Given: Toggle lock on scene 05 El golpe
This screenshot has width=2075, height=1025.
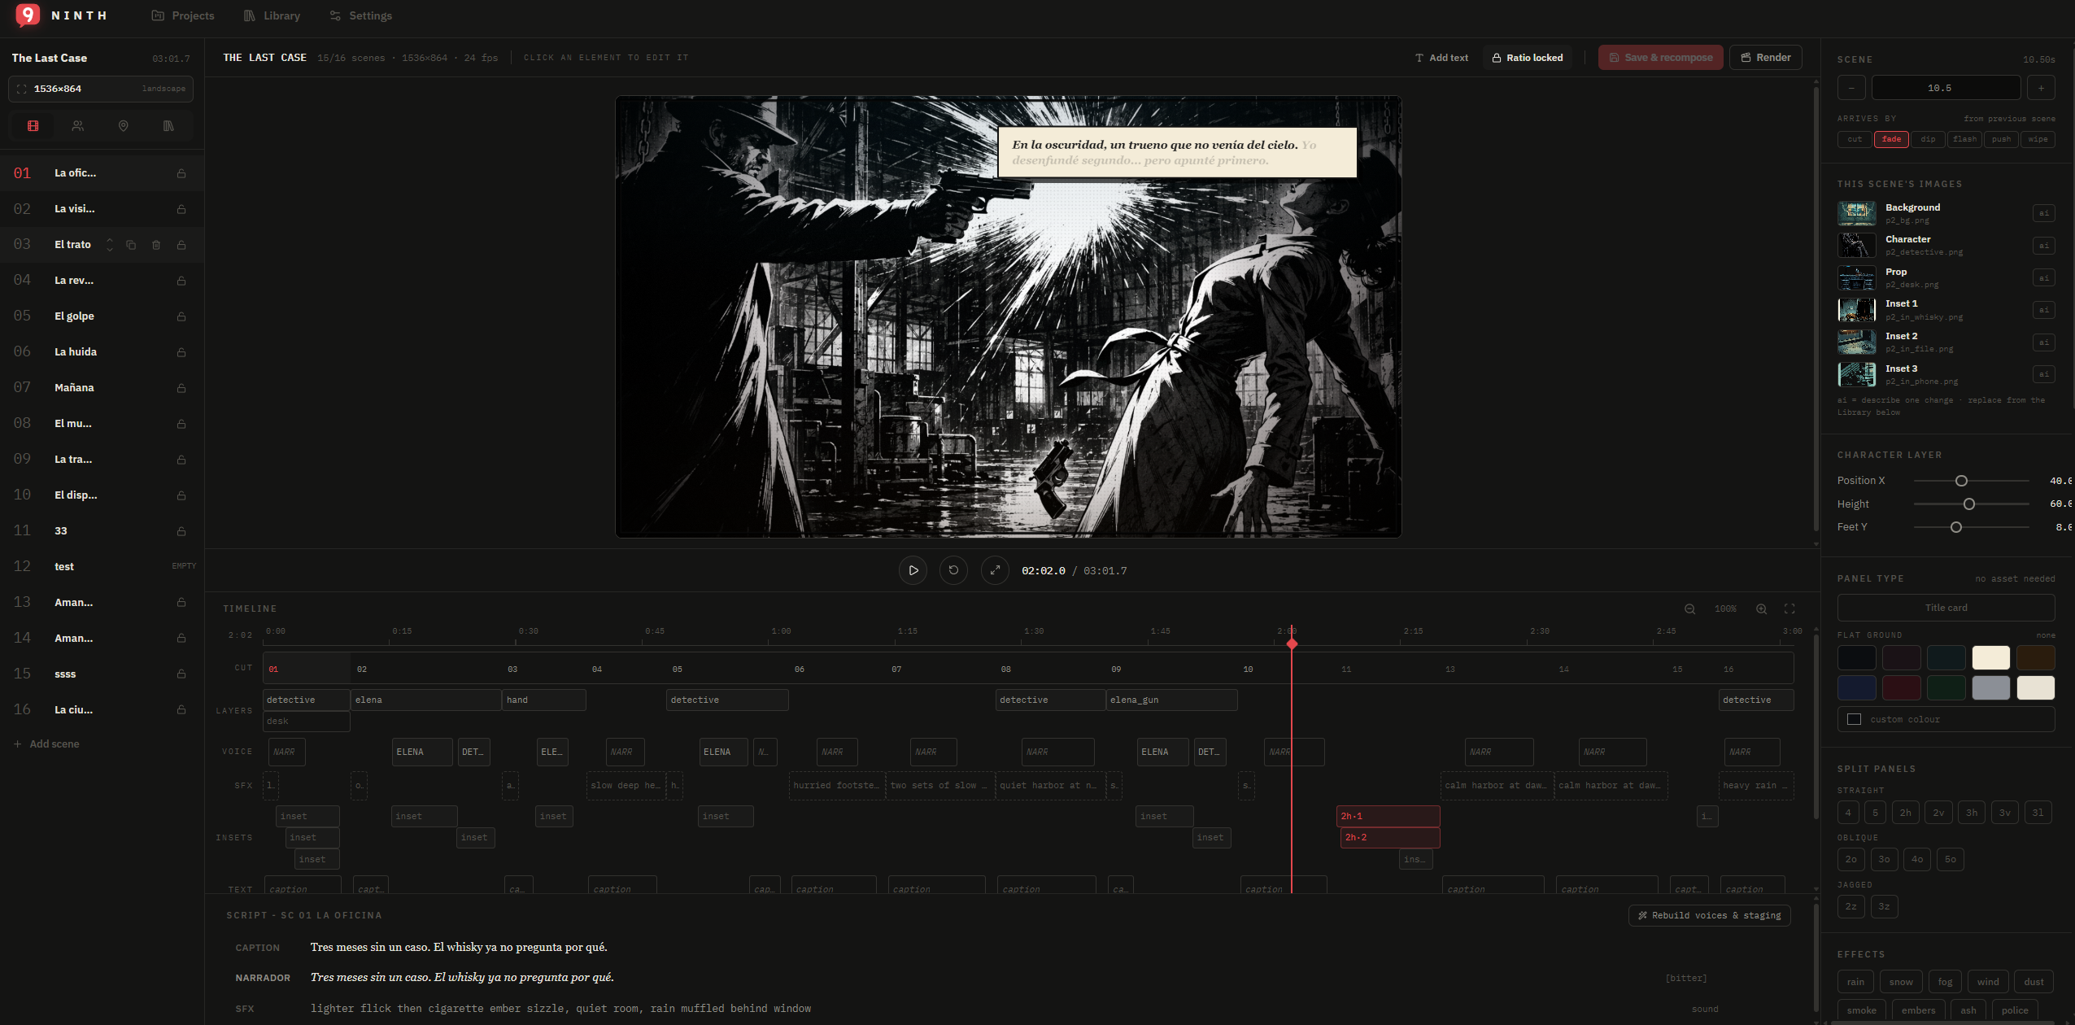Looking at the screenshot, I should pyautogui.click(x=181, y=316).
